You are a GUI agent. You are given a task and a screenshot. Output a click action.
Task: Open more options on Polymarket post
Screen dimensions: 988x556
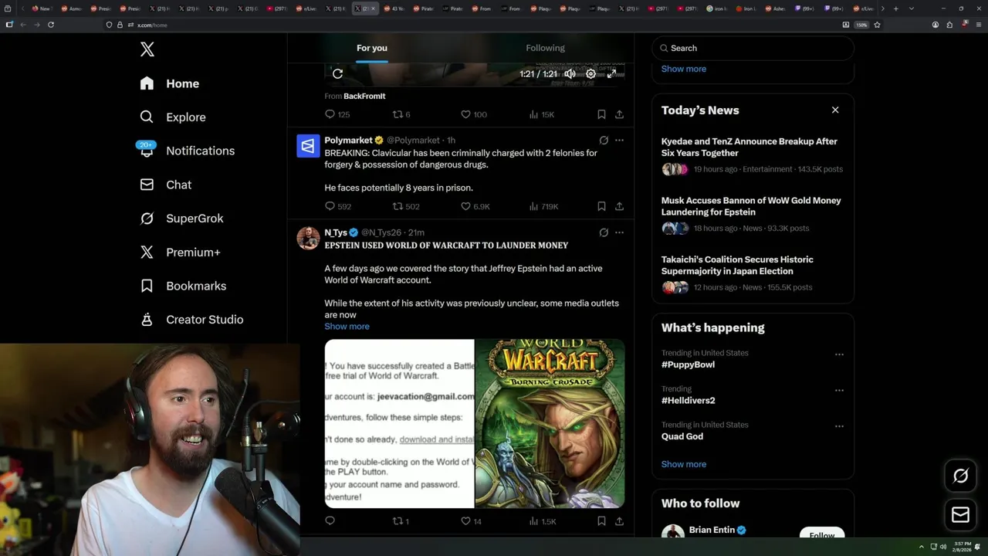[619, 141]
